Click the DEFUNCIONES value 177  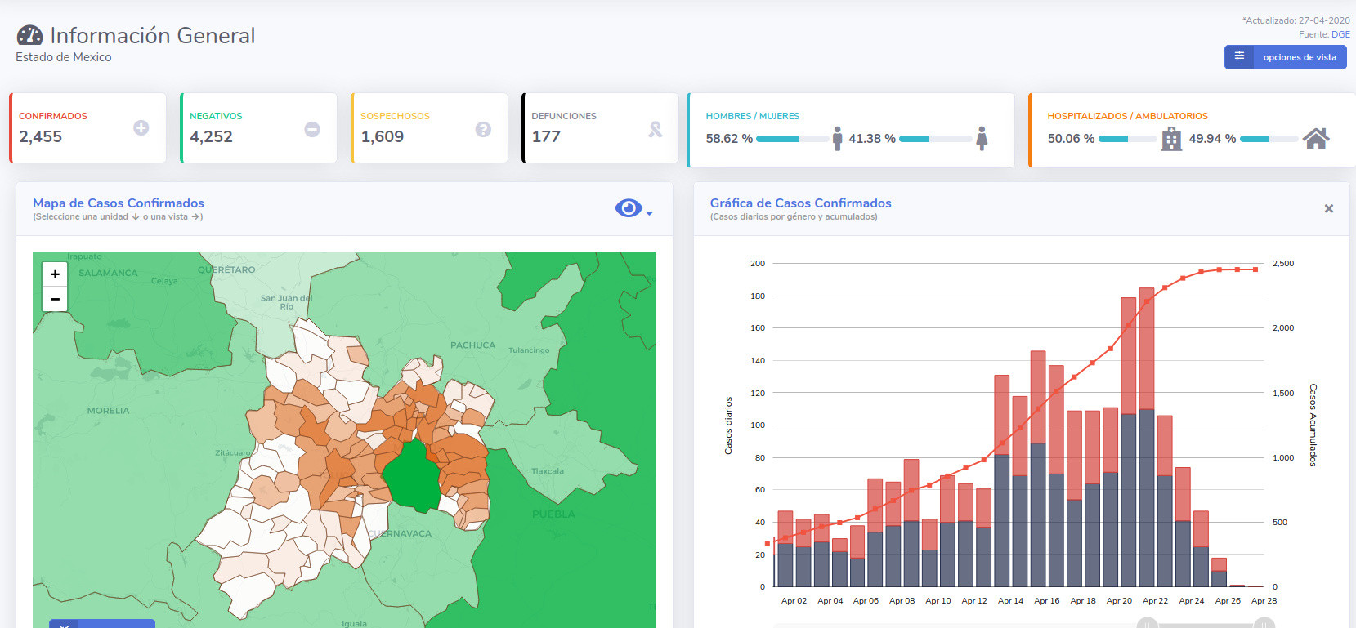coord(546,136)
